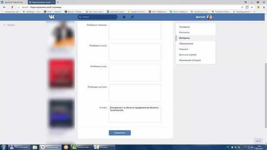Screen dimensions: 267x150
Task: Switch to first browser tab Дмитрий
Action: (14, 2)
